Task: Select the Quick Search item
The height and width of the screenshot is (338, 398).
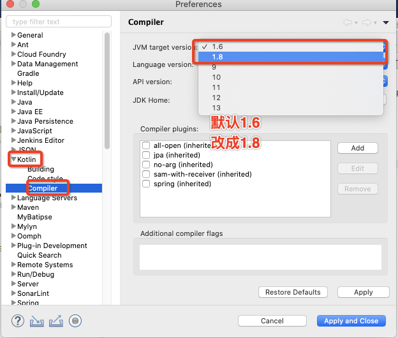Action: click(40, 255)
